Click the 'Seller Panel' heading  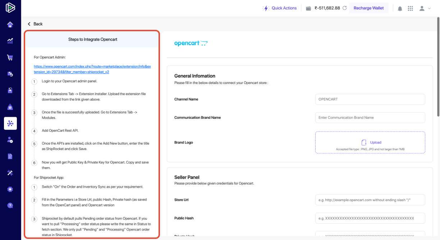point(187,177)
